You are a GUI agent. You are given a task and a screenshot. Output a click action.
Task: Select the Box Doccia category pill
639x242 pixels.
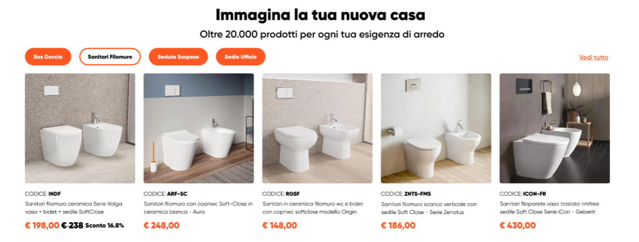(x=48, y=56)
